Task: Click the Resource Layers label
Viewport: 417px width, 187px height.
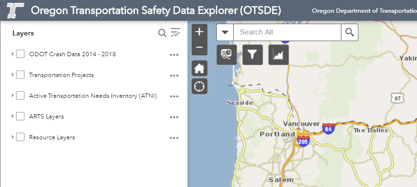Action: (x=52, y=137)
